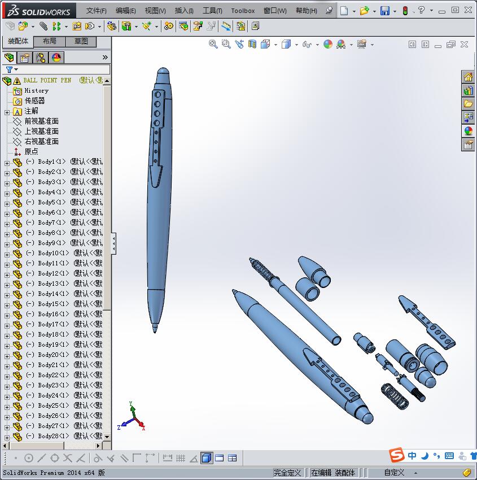Open the PropertyManager tab
The height and width of the screenshot is (480, 477).
click(25, 58)
